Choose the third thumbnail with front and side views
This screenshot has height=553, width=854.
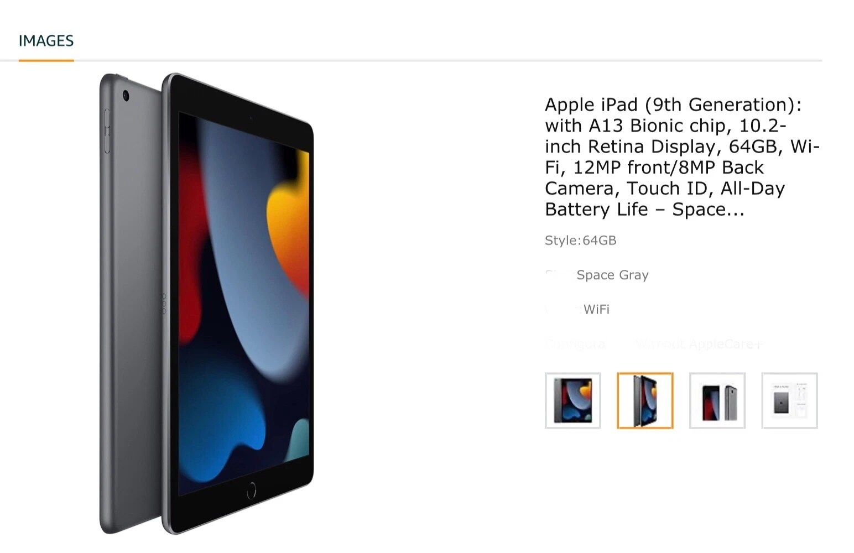point(717,400)
